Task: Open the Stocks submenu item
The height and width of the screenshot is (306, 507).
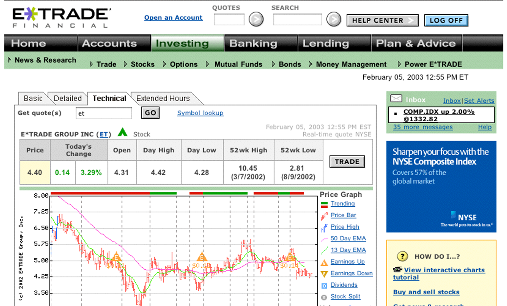Action: (x=143, y=65)
